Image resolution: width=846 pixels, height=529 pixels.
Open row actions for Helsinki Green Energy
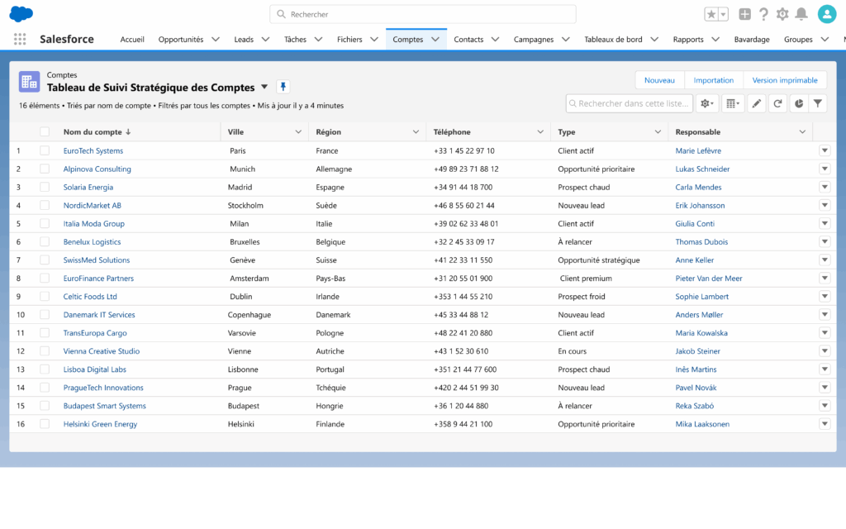(x=825, y=424)
